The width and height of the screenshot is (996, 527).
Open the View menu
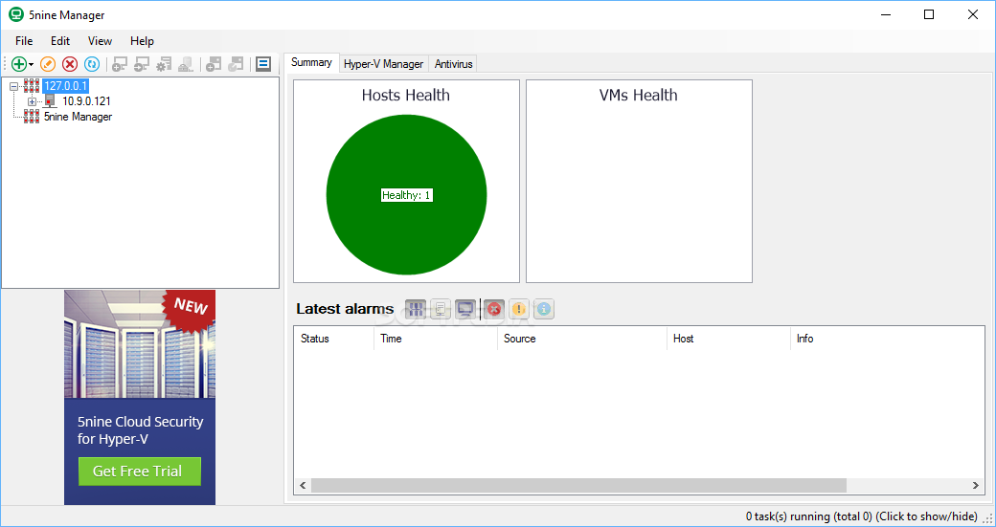(100, 41)
